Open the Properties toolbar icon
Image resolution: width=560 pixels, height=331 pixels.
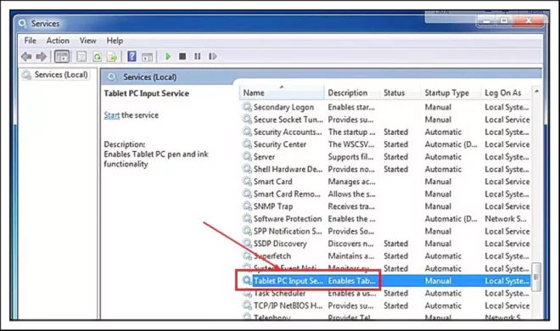pos(81,56)
